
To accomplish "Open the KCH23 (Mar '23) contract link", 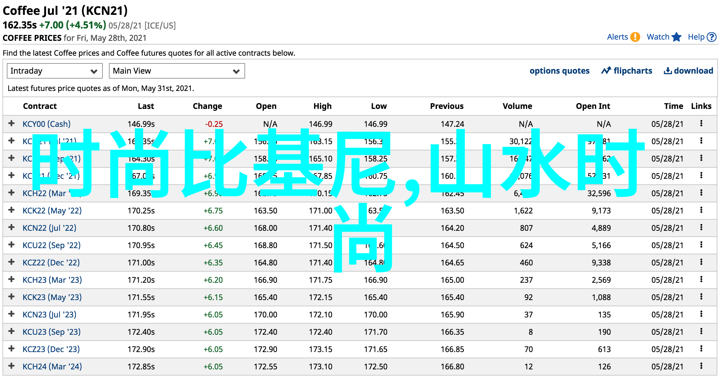I will pyautogui.click(x=52, y=280).
